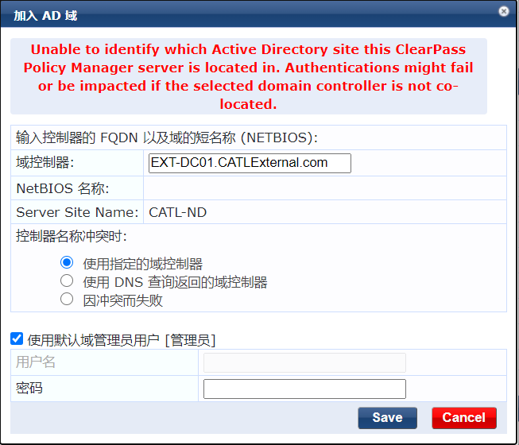Click the 控制器名称冲突时 heading
Image resolution: width=519 pixels, height=445 pixels.
point(72,236)
